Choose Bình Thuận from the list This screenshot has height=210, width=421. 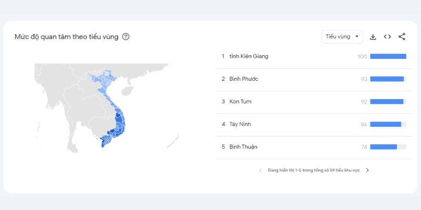click(x=243, y=147)
